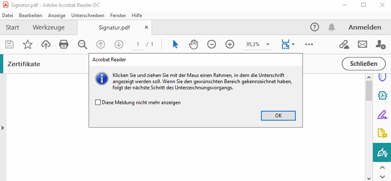Image resolution: width=391 pixels, height=181 pixels.
Task: Click the Zoom out minus icon
Action: pos(212,45)
